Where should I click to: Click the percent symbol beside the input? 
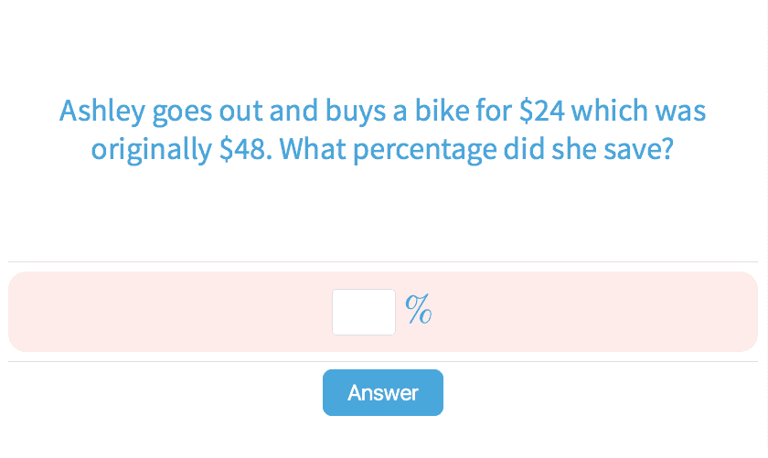[x=419, y=311]
